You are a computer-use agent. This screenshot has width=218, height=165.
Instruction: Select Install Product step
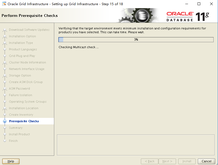pyautogui.click(x=19, y=134)
